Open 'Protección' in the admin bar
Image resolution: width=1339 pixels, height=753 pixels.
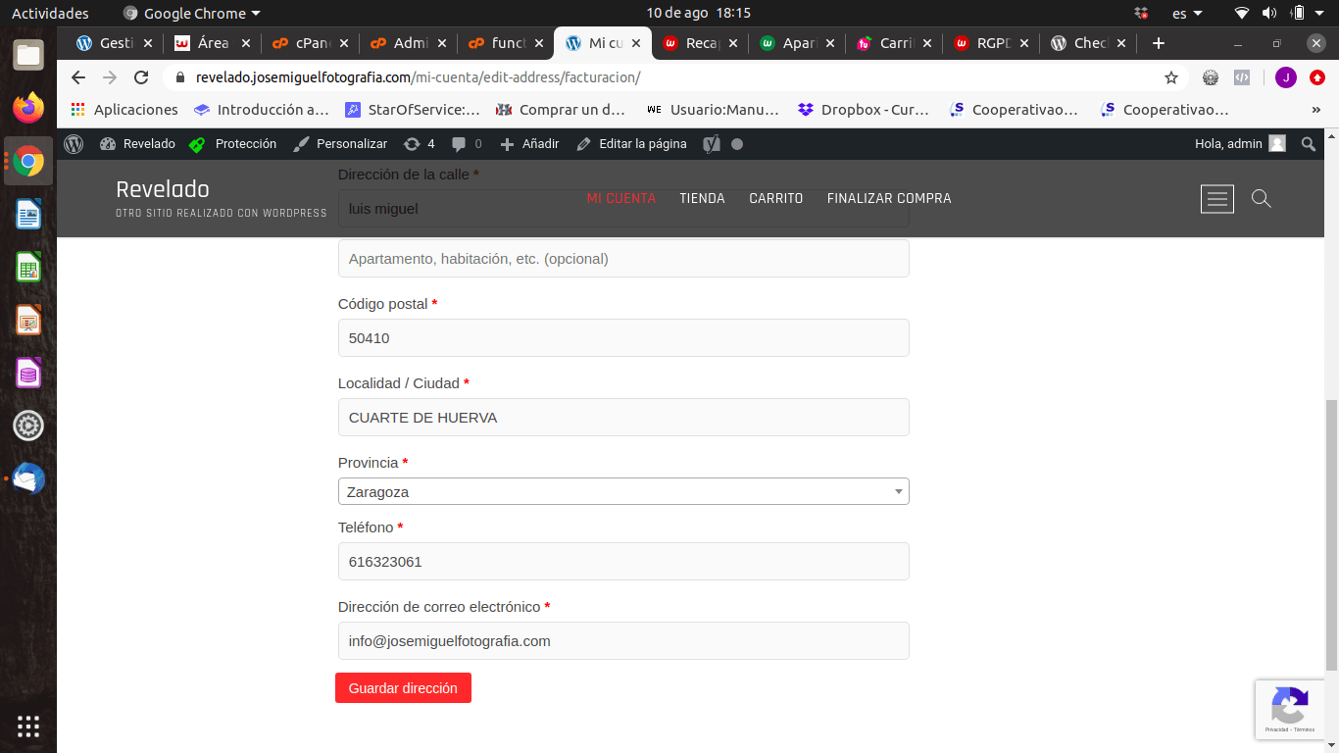pyautogui.click(x=233, y=144)
